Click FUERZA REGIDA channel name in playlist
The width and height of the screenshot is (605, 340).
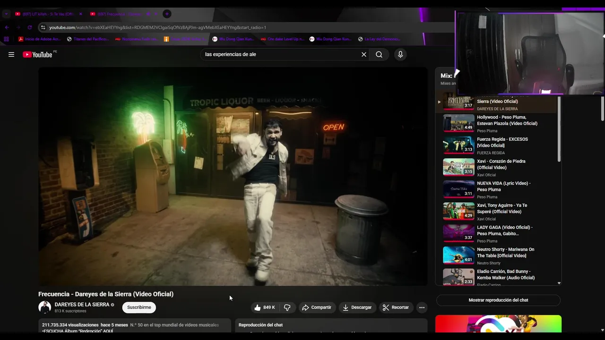point(491,153)
